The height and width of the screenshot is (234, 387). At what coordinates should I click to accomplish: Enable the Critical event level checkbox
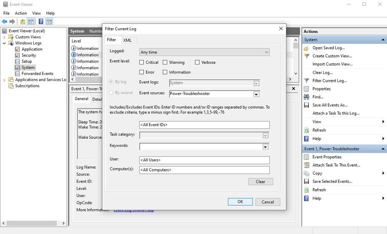point(142,62)
